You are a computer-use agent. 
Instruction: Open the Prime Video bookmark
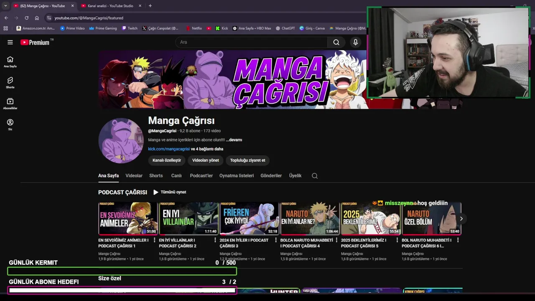[72, 28]
